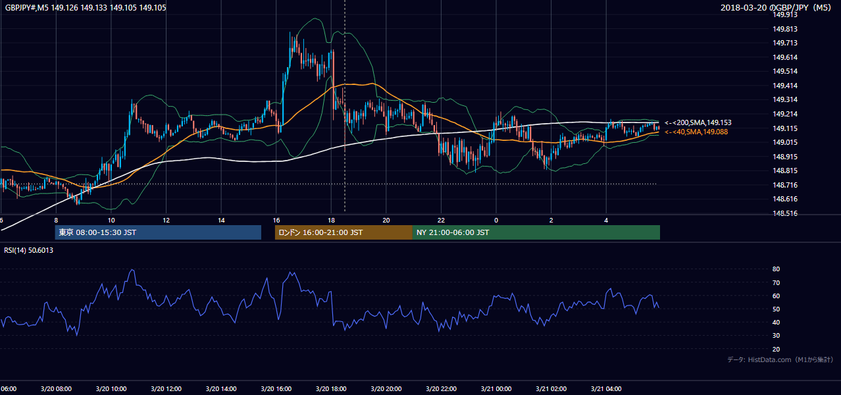
Task: Click the 3/20 08:00 time axis label
Action: click(x=56, y=388)
